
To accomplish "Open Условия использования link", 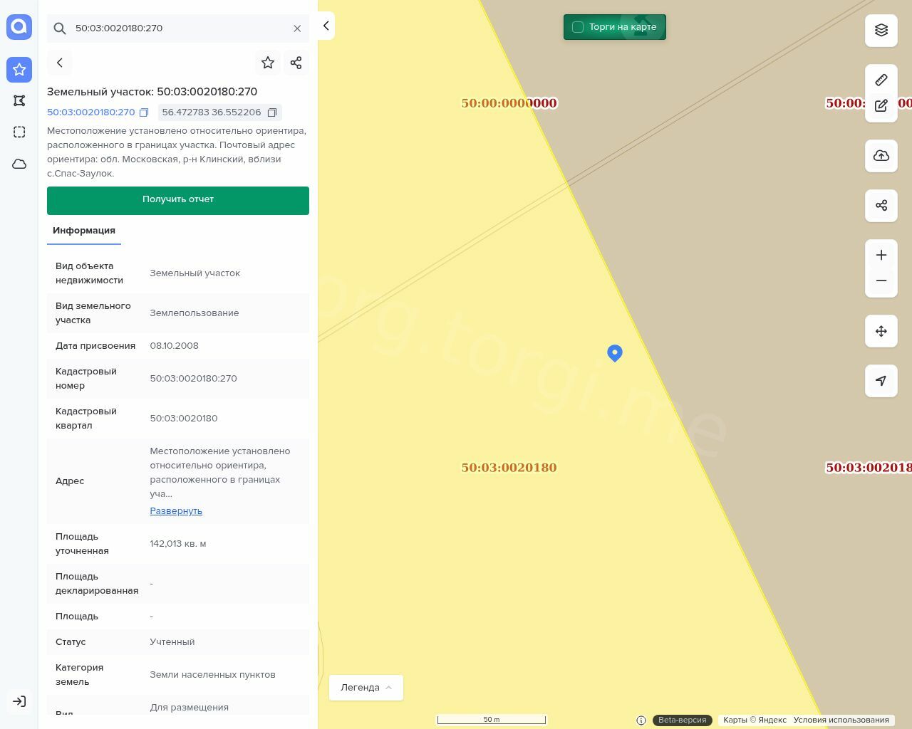I will point(841,720).
